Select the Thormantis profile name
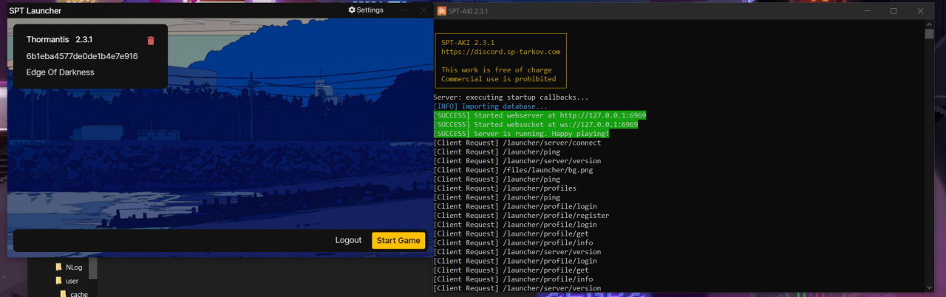This screenshot has width=946, height=297. (x=48, y=39)
